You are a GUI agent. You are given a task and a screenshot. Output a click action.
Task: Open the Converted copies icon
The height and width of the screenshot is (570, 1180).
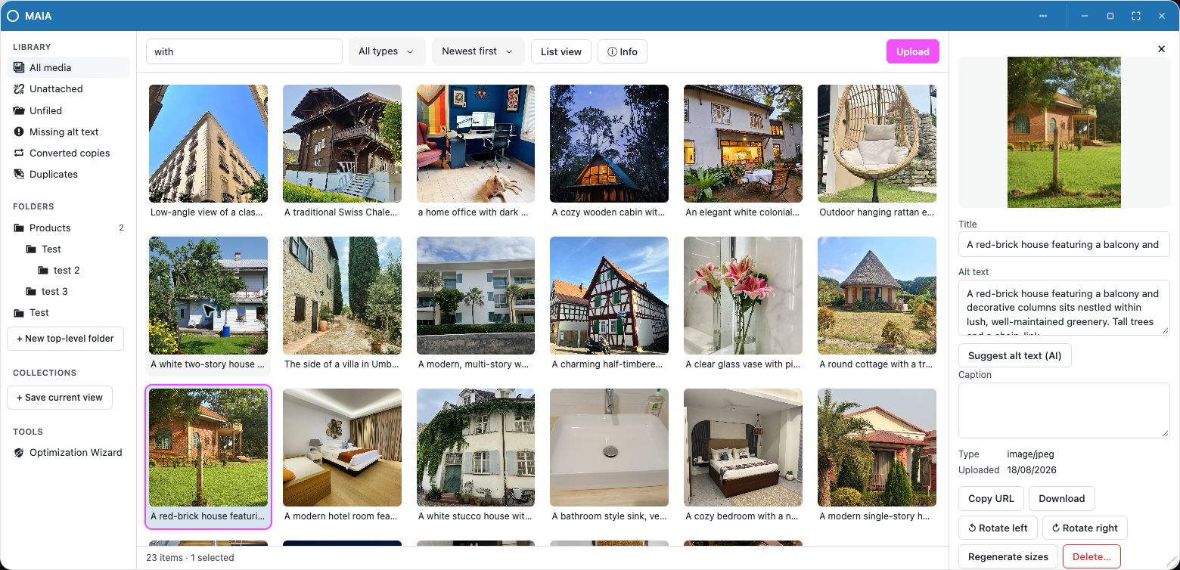click(x=19, y=153)
